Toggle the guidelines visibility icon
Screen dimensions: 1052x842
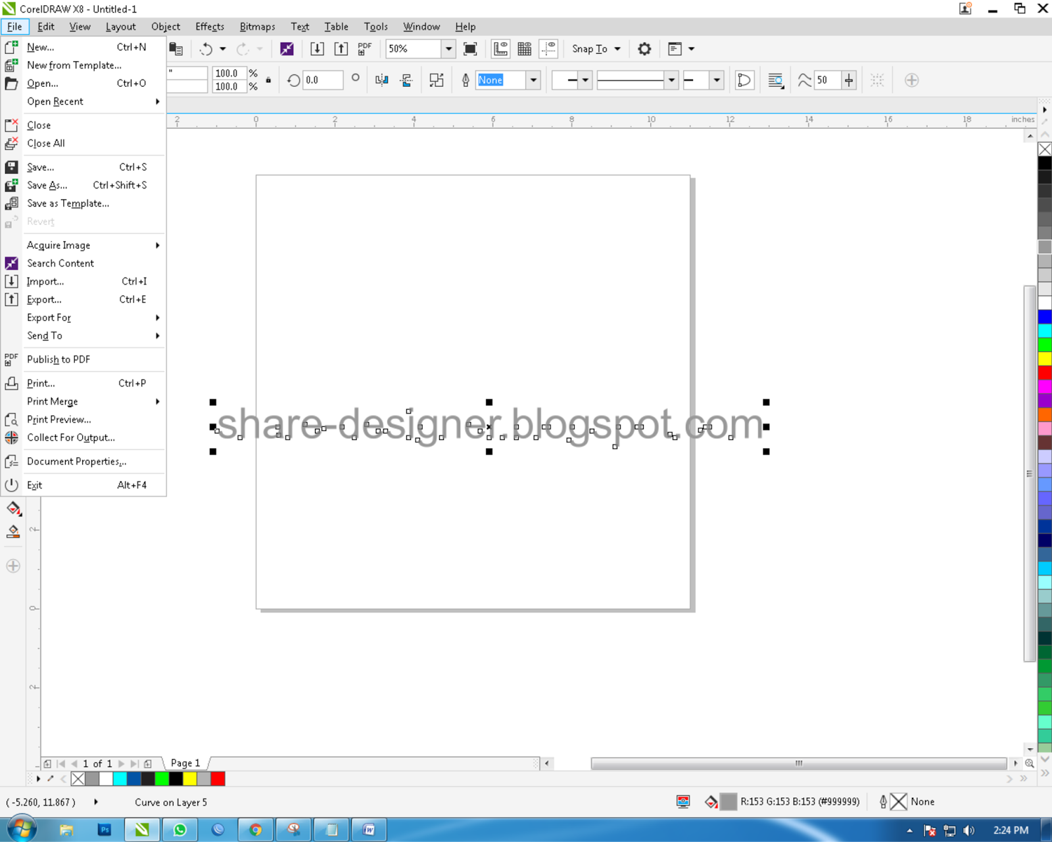548,48
